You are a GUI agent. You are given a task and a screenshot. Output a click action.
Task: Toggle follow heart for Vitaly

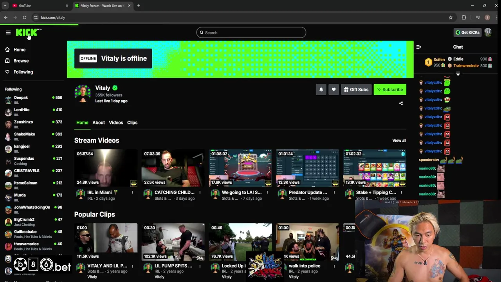333,90
